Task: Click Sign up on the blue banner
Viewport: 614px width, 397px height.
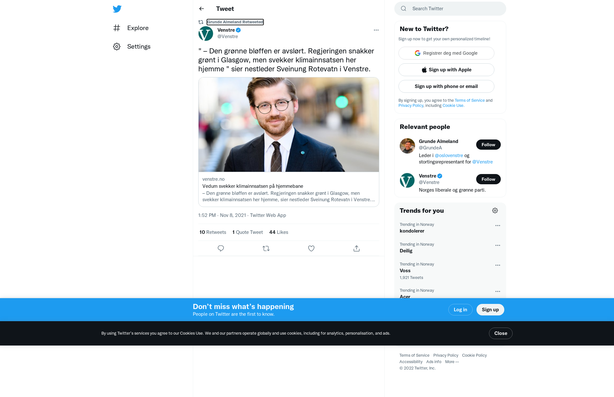Action: pos(490,310)
